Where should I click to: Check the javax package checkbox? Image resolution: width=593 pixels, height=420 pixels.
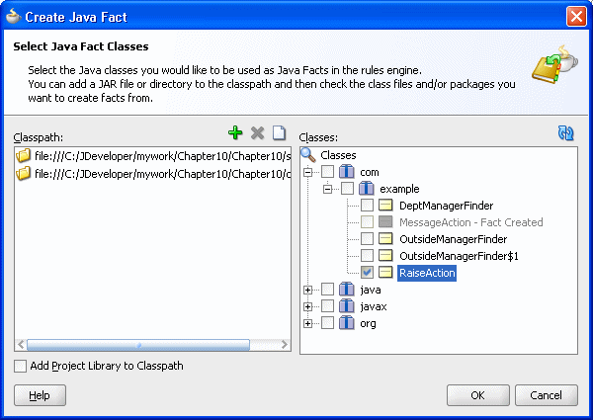point(327,306)
